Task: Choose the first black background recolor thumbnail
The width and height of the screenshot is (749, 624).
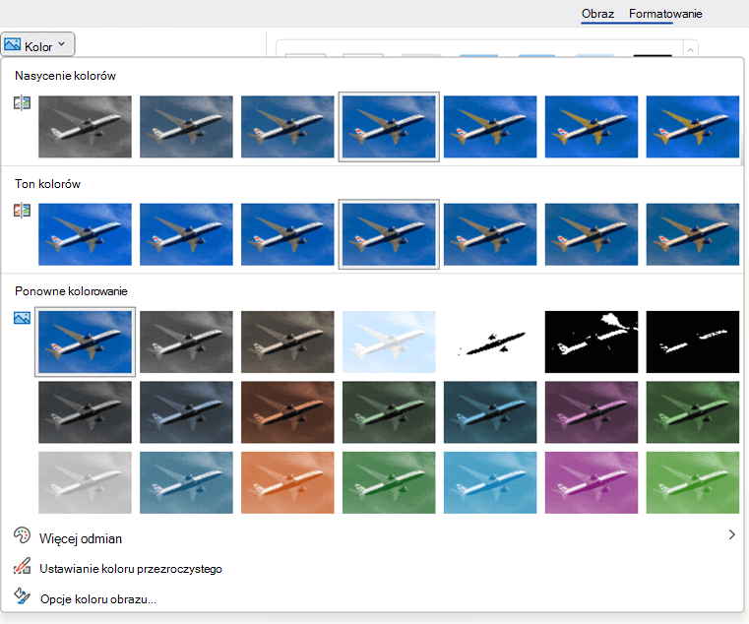Action: click(x=592, y=342)
